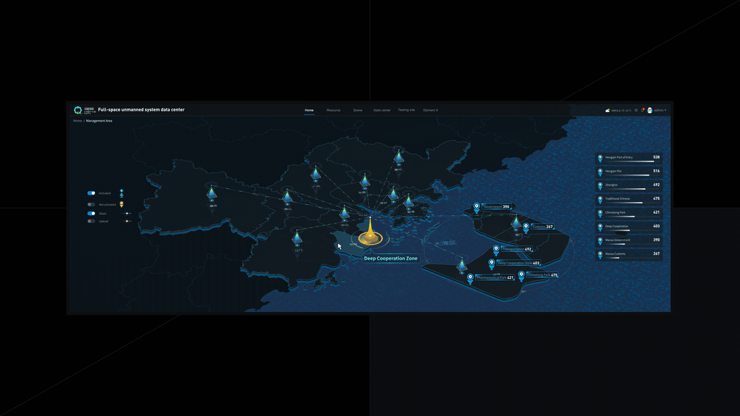Click the value 538 in the ranking list

pyautogui.click(x=656, y=157)
